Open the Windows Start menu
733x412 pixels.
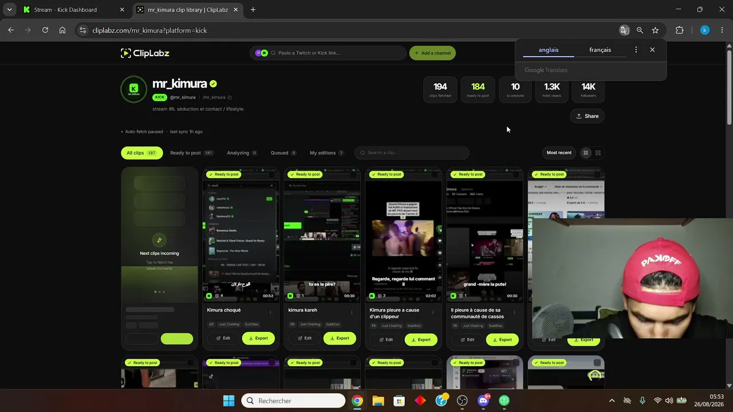pos(228,401)
